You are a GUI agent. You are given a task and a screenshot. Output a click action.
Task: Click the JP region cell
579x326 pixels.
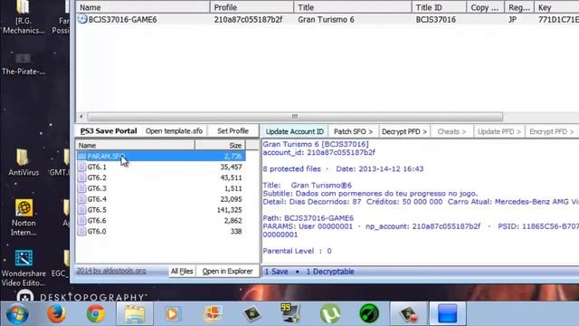point(512,20)
